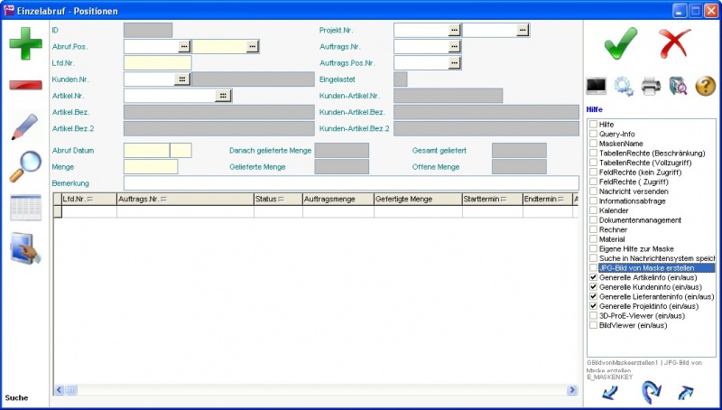The image size is (722, 410).
Task: Click the green plus add record icon
Action: point(25,43)
